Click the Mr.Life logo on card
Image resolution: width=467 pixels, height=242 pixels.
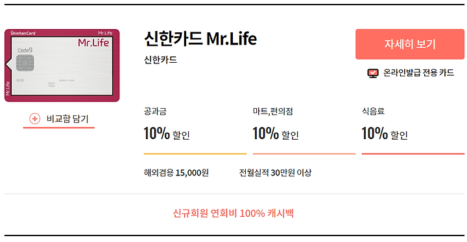point(93,43)
